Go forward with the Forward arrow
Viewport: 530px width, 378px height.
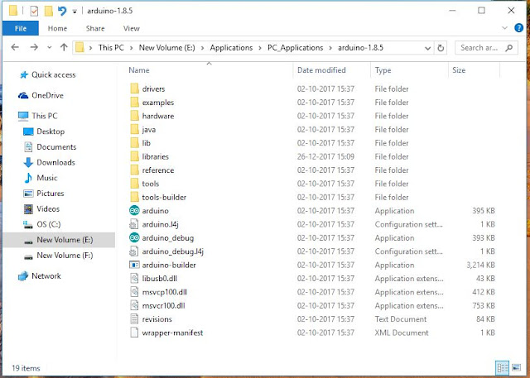[34, 48]
